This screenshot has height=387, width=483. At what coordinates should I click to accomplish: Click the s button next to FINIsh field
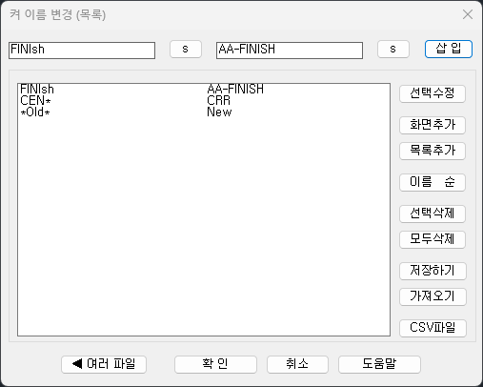point(186,49)
